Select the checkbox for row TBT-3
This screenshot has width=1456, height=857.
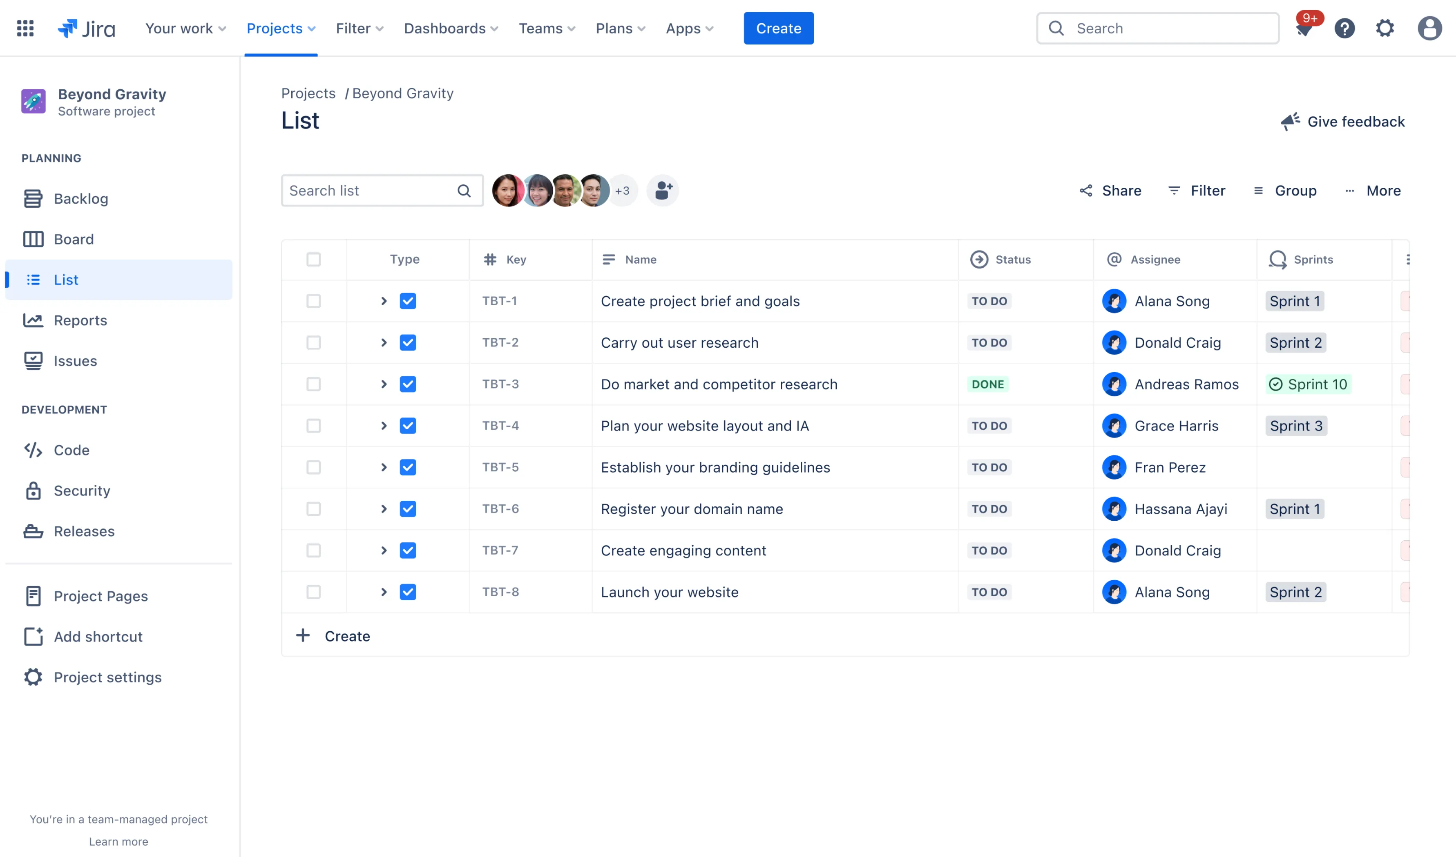coord(313,384)
